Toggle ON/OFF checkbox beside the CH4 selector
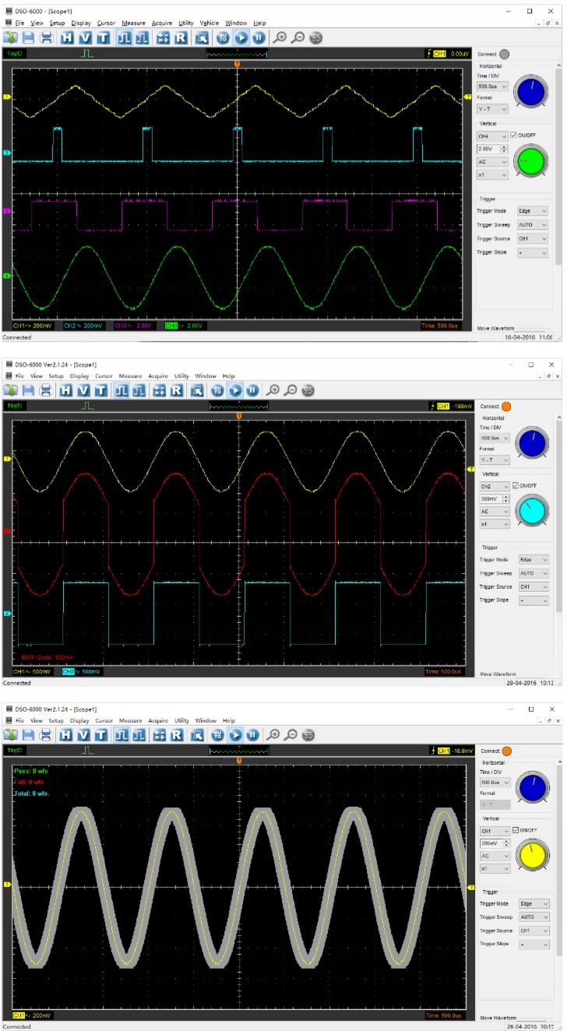The height and width of the screenshot is (1031, 567). 514,136
